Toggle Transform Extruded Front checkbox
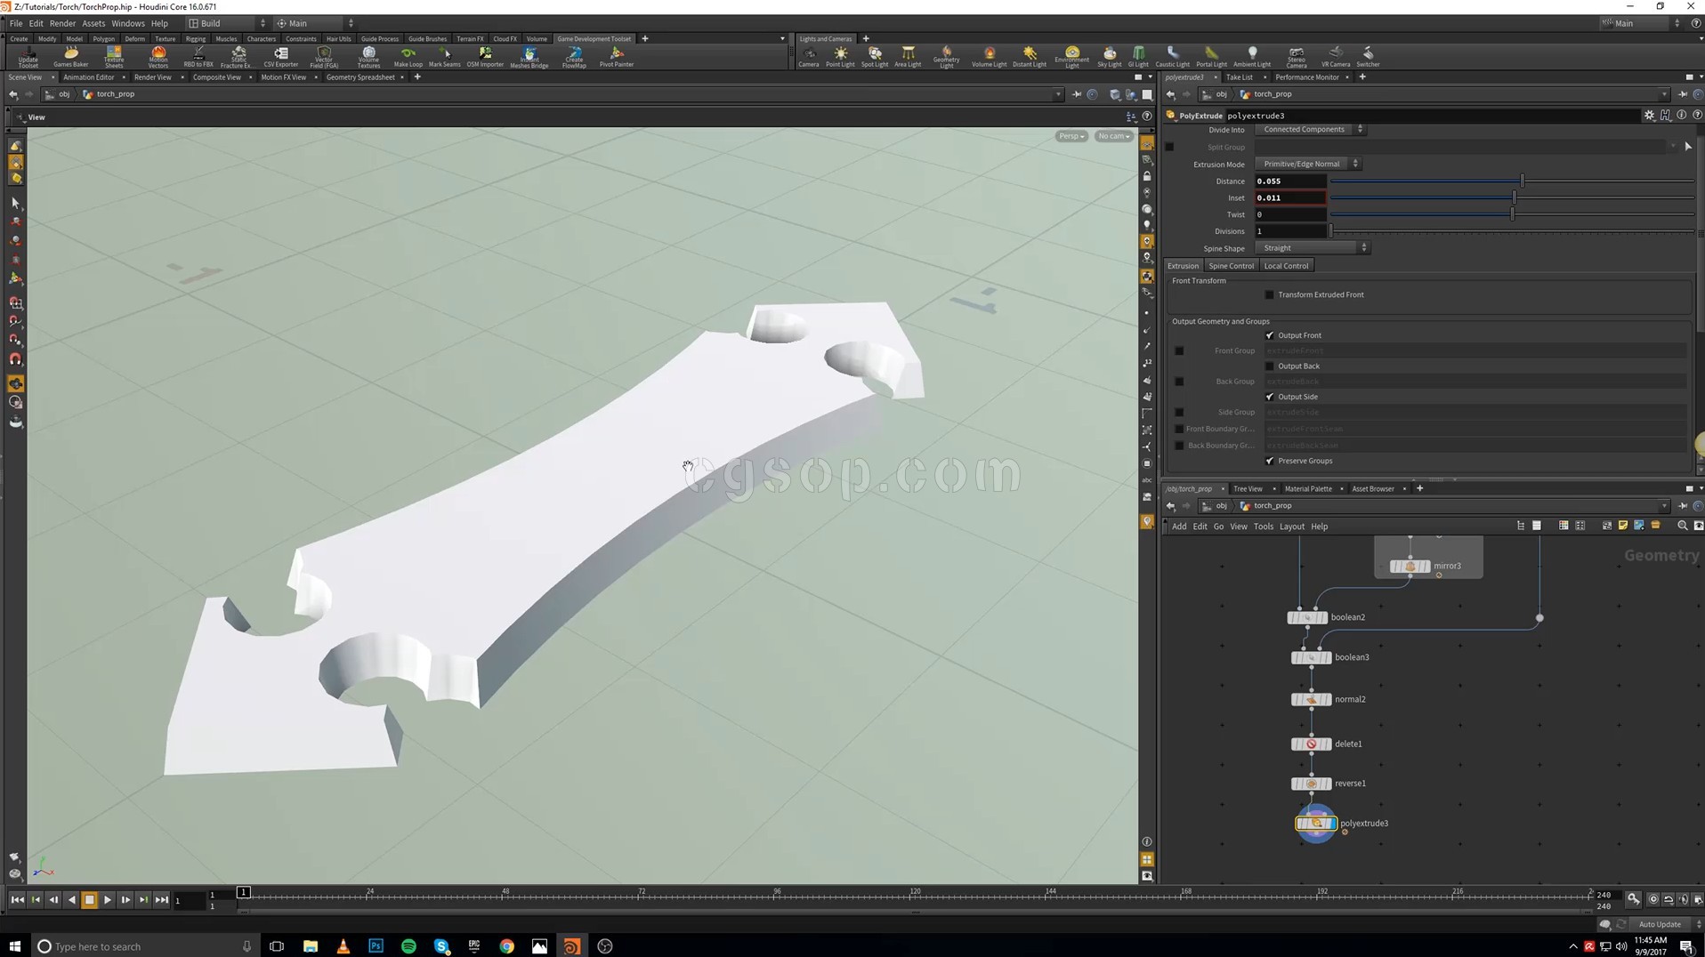This screenshot has width=1705, height=957. coord(1270,295)
